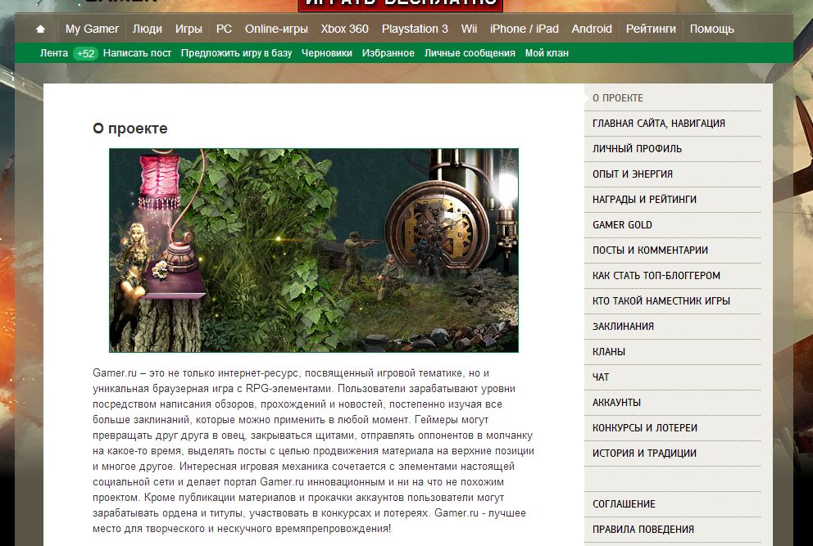The height and width of the screenshot is (546, 813).
Task: Select Заклинания in the sidebar
Action: click(x=623, y=327)
